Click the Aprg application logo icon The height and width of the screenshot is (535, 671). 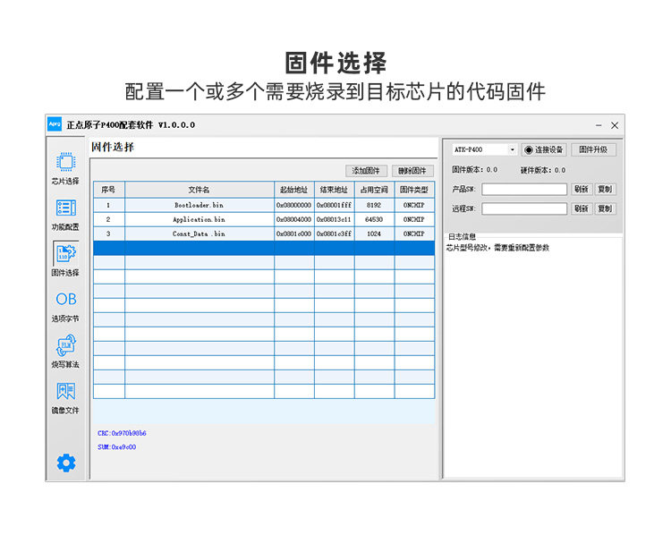click(x=55, y=124)
